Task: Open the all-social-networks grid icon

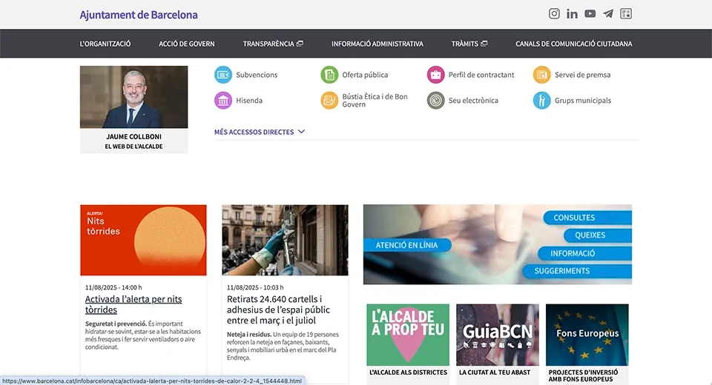Action: coord(626,13)
